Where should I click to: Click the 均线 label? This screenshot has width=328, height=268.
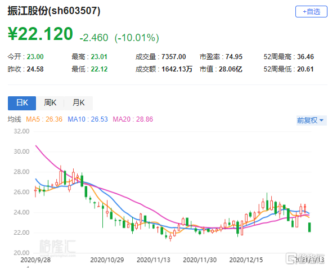click(x=15, y=119)
